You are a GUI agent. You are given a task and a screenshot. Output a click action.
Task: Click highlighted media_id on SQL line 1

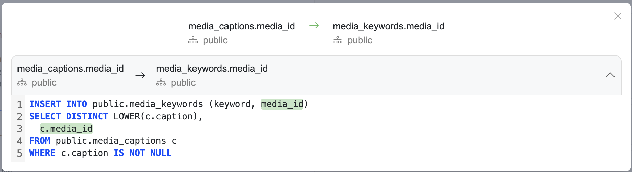[x=282, y=104]
